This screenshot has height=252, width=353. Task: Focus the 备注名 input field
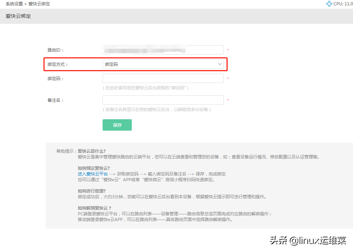coord(163,100)
